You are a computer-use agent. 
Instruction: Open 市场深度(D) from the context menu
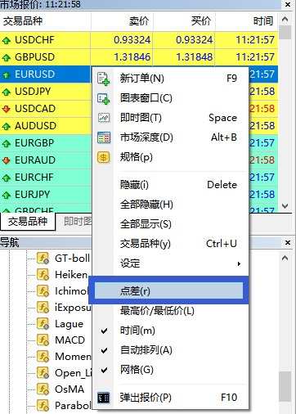(170, 137)
